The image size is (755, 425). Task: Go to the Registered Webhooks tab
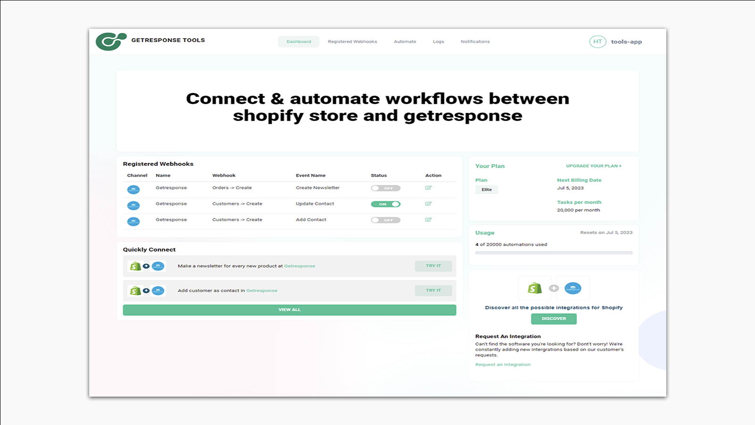352,42
